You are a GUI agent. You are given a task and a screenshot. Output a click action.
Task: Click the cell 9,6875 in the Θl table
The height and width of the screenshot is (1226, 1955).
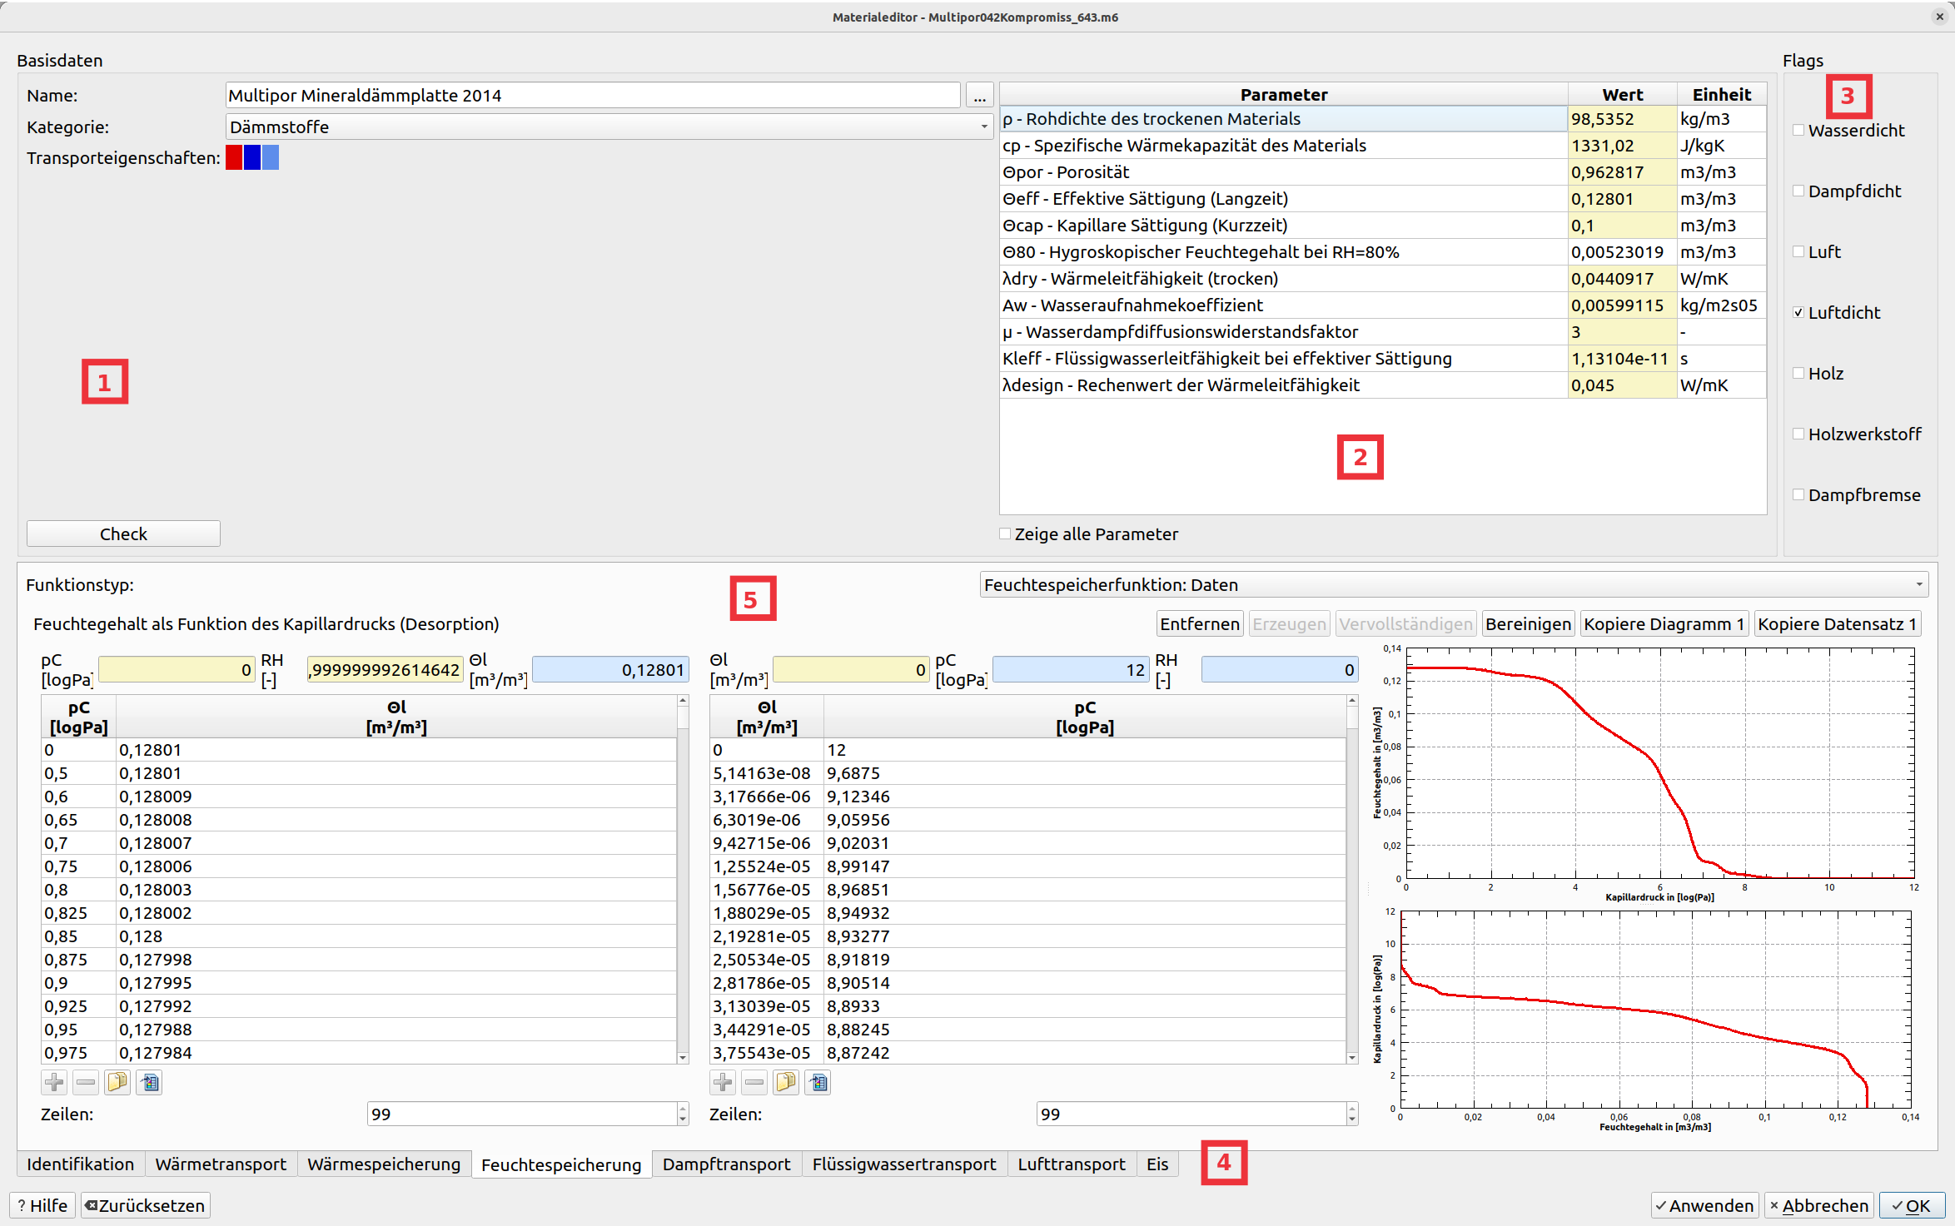1084,773
